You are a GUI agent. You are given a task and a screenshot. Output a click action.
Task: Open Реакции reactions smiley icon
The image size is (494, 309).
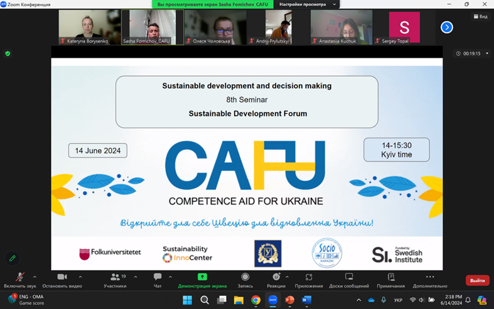click(x=276, y=277)
